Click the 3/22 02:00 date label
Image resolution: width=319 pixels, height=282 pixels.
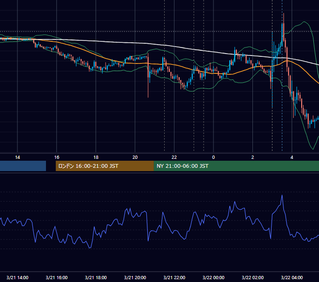tap(253, 277)
